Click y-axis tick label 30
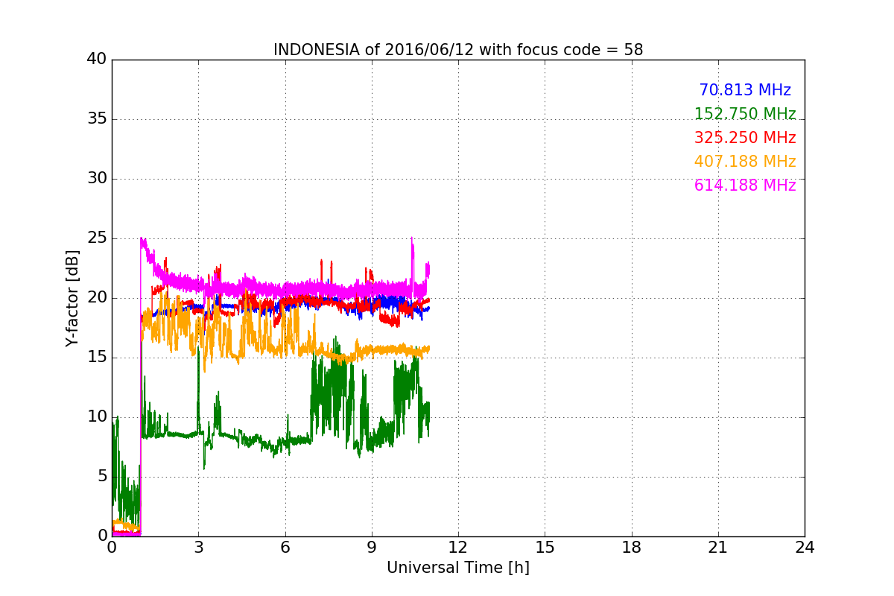This screenshot has width=894, height=596. tap(97, 179)
